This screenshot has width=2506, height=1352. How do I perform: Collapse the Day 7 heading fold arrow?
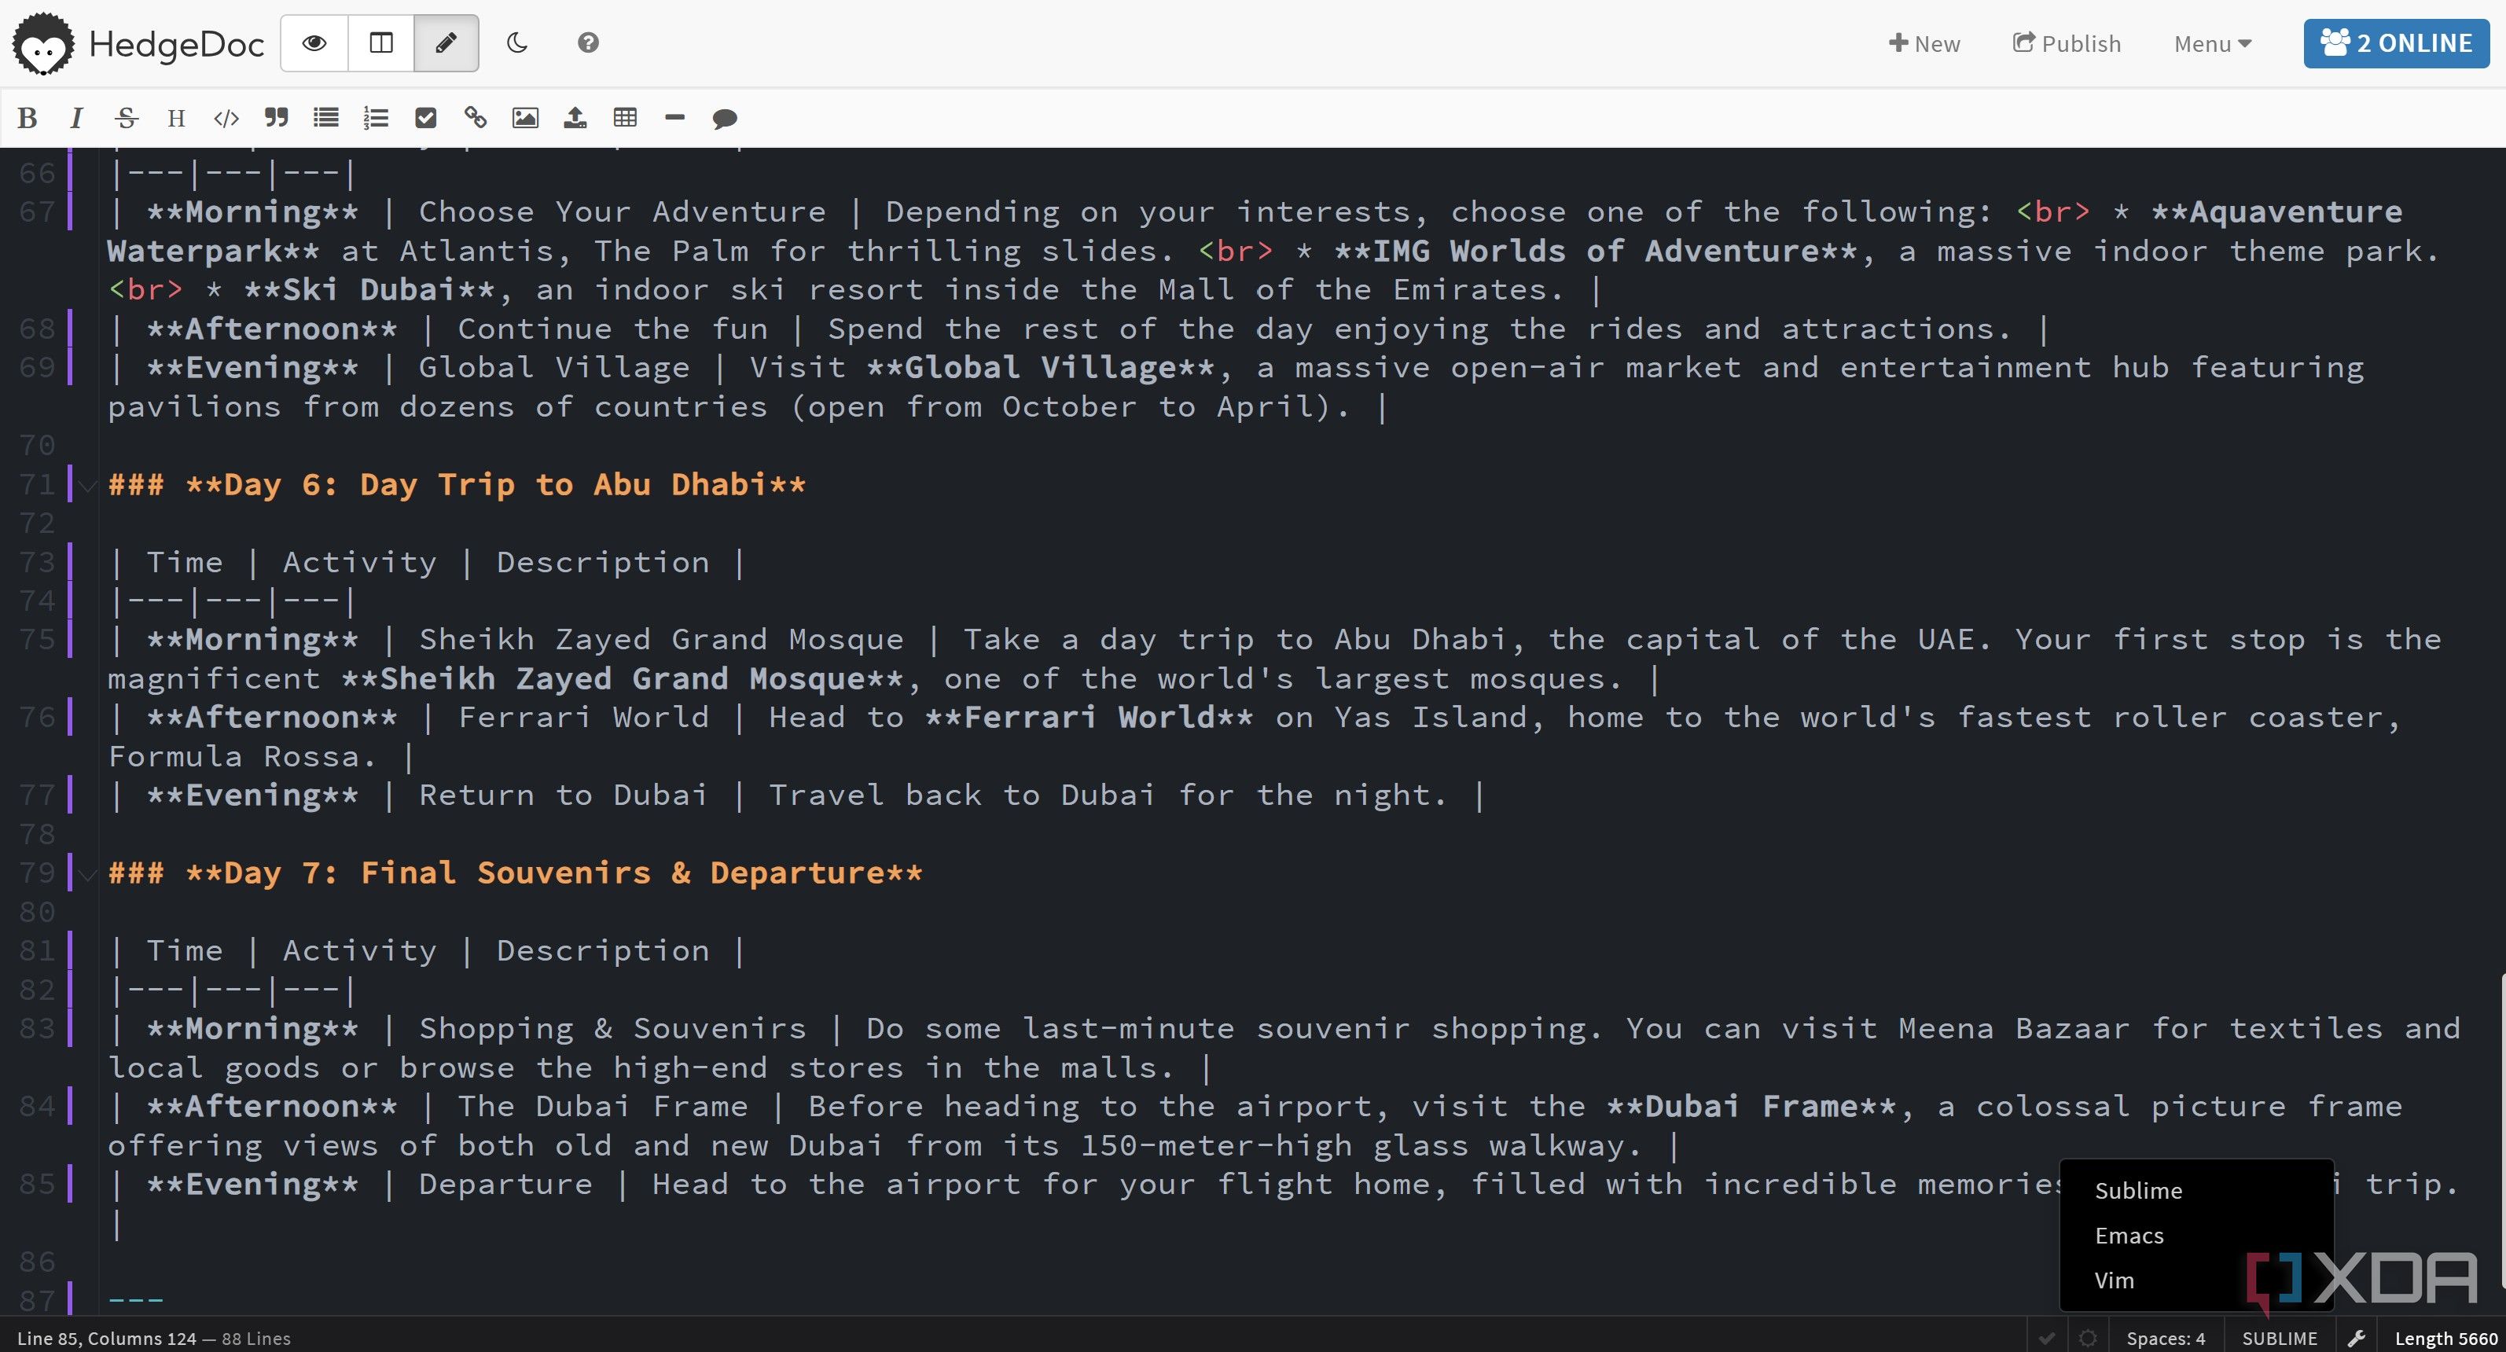[87, 874]
